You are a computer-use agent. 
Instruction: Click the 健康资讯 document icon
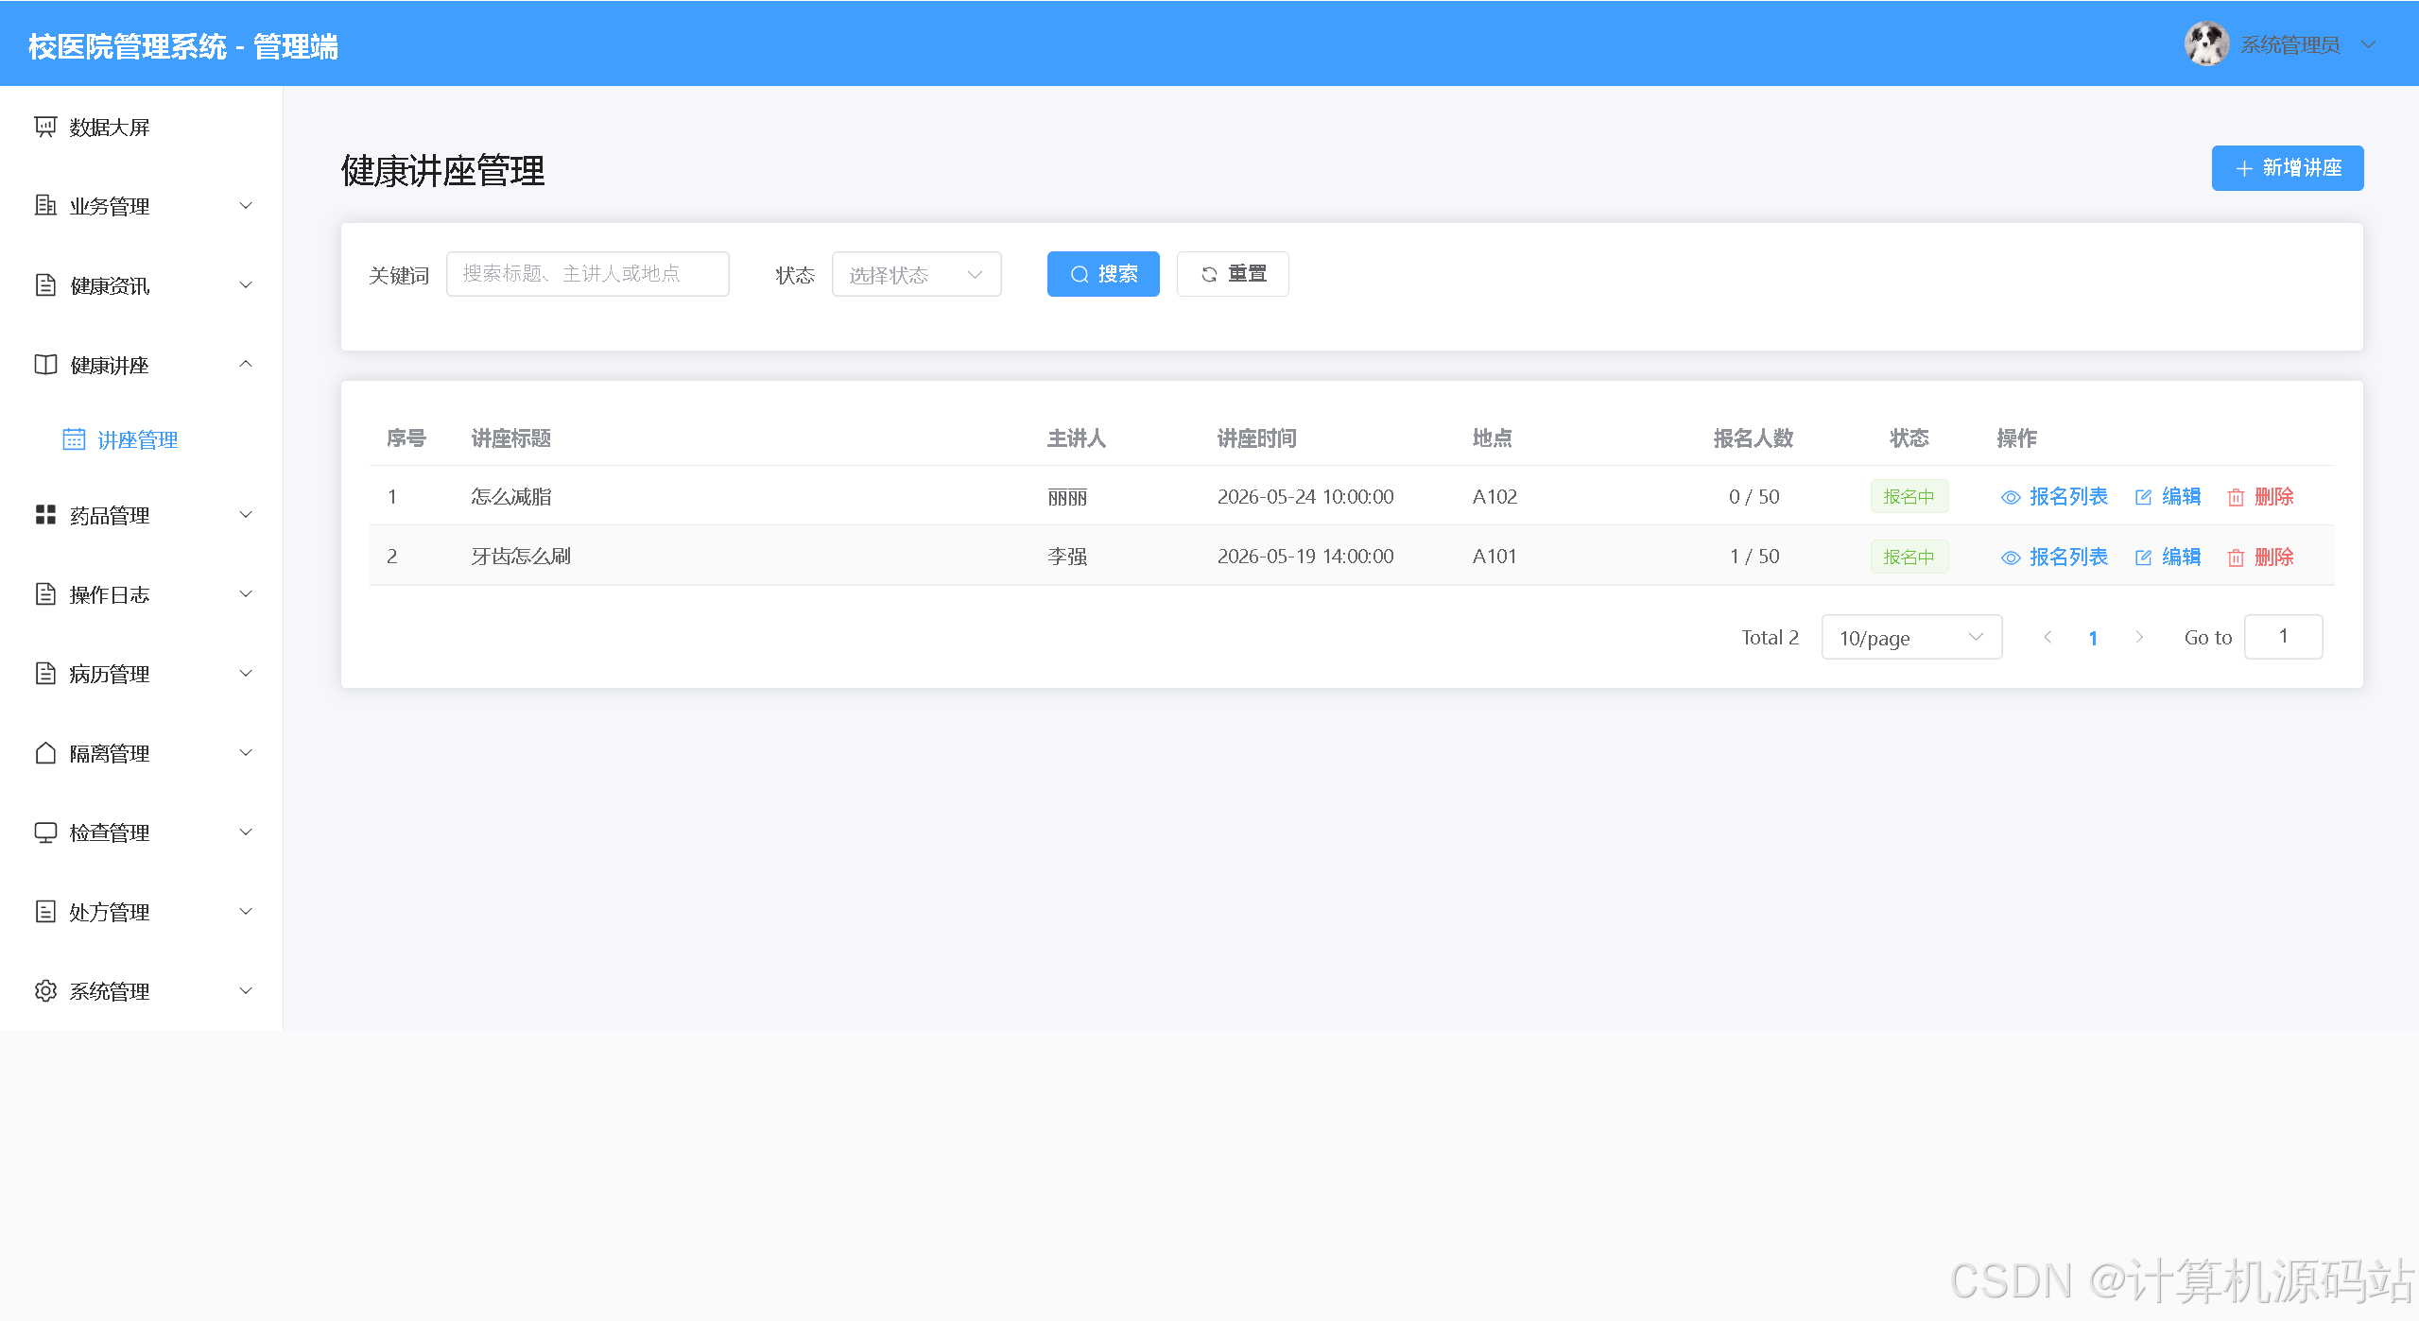point(45,284)
